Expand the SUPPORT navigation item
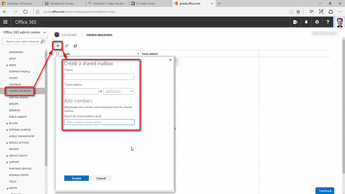345x194 pixels. pos(7,162)
